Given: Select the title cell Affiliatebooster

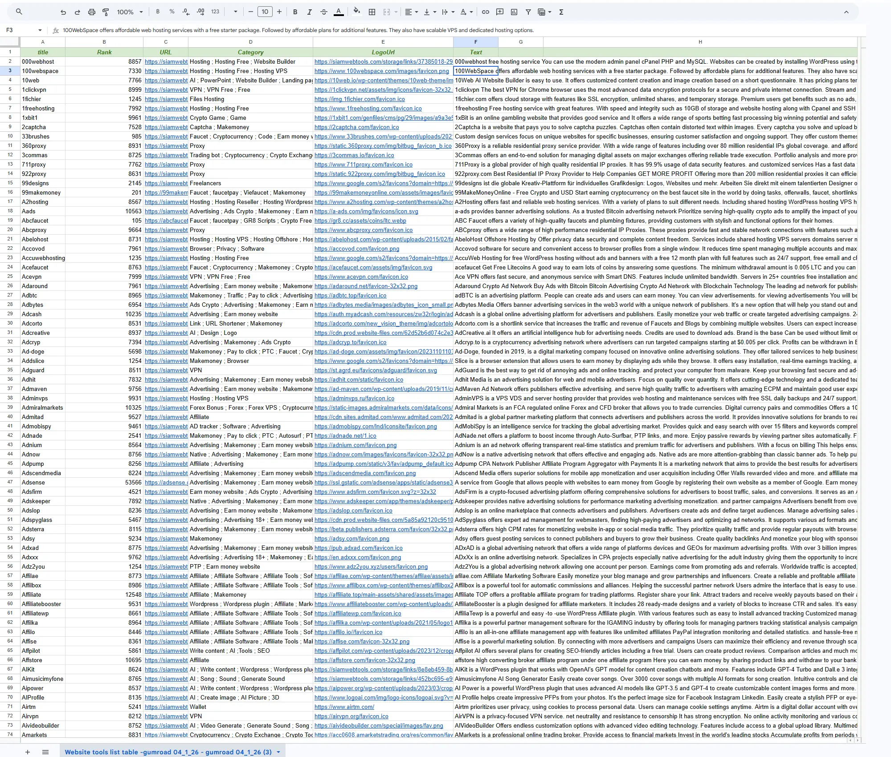Looking at the screenshot, I should pyautogui.click(x=43, y=604).
